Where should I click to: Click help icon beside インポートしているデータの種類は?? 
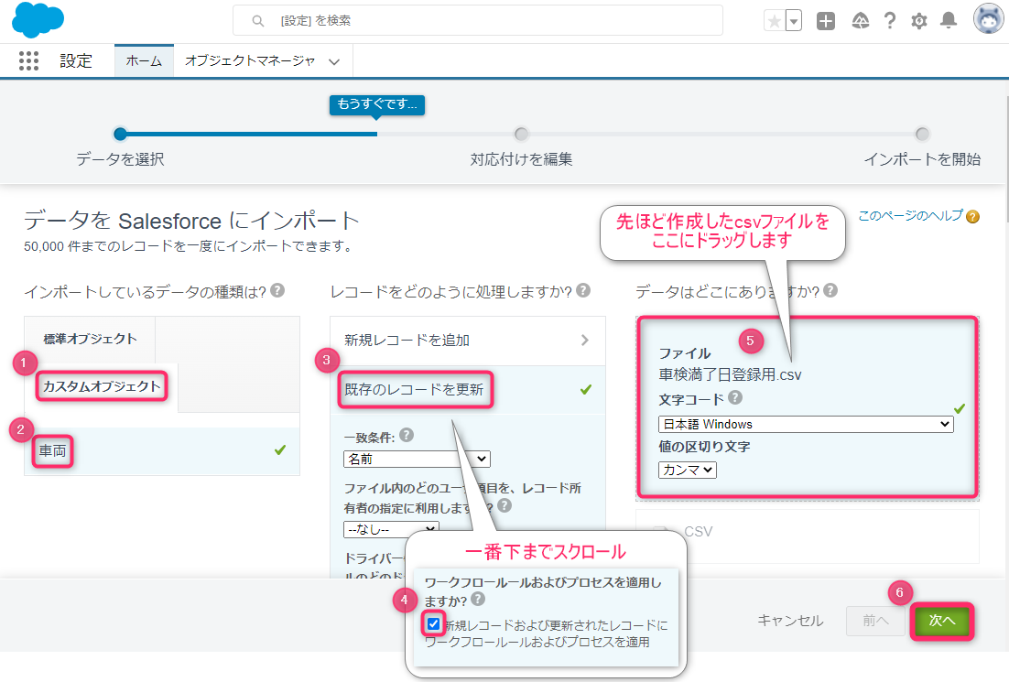(277, 290)
